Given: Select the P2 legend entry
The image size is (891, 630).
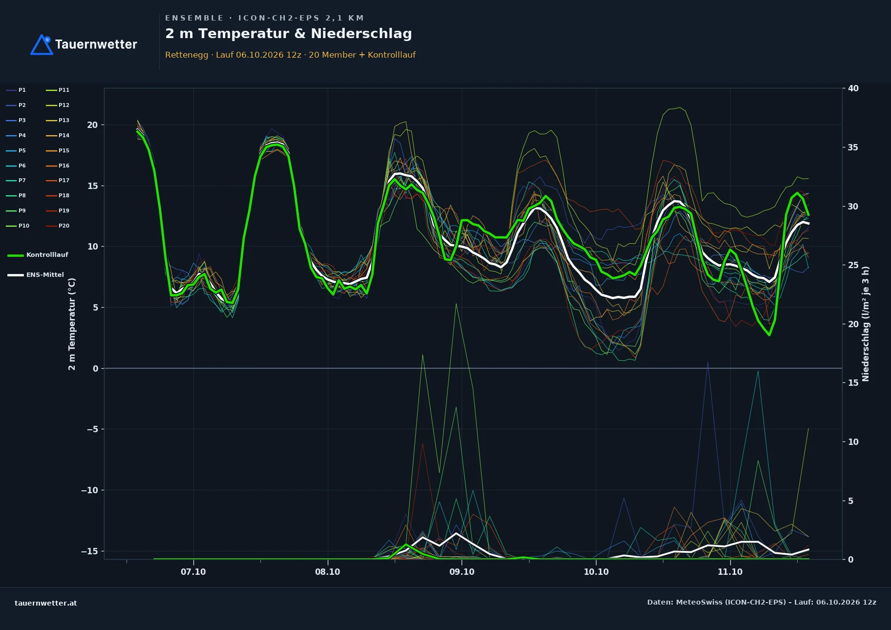Looking at the screenshot, I should (x=16, y=105).
